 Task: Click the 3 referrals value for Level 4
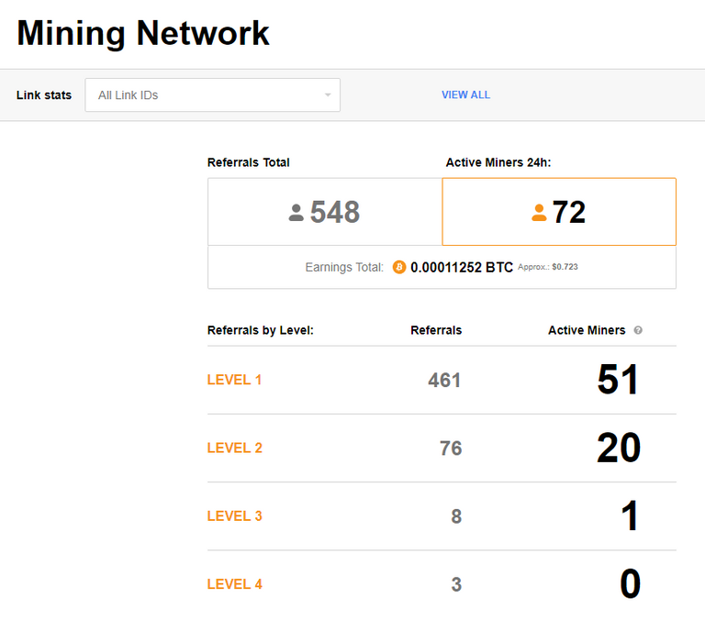(x=456, y=584)
